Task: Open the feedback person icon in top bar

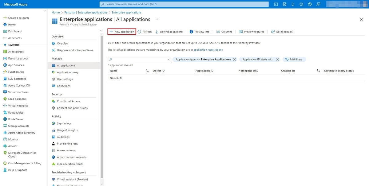Action: [x=318, y=4]
